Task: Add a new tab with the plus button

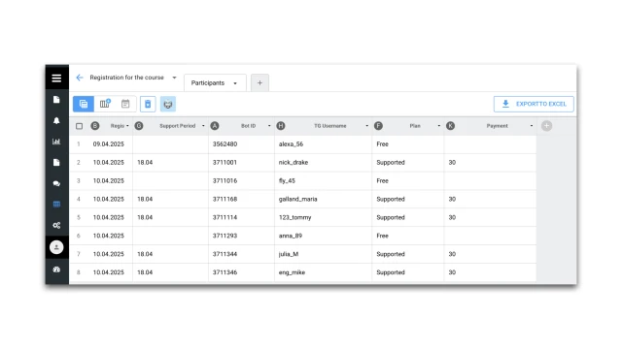Action: pyautogui.click(x=259, y=82)
